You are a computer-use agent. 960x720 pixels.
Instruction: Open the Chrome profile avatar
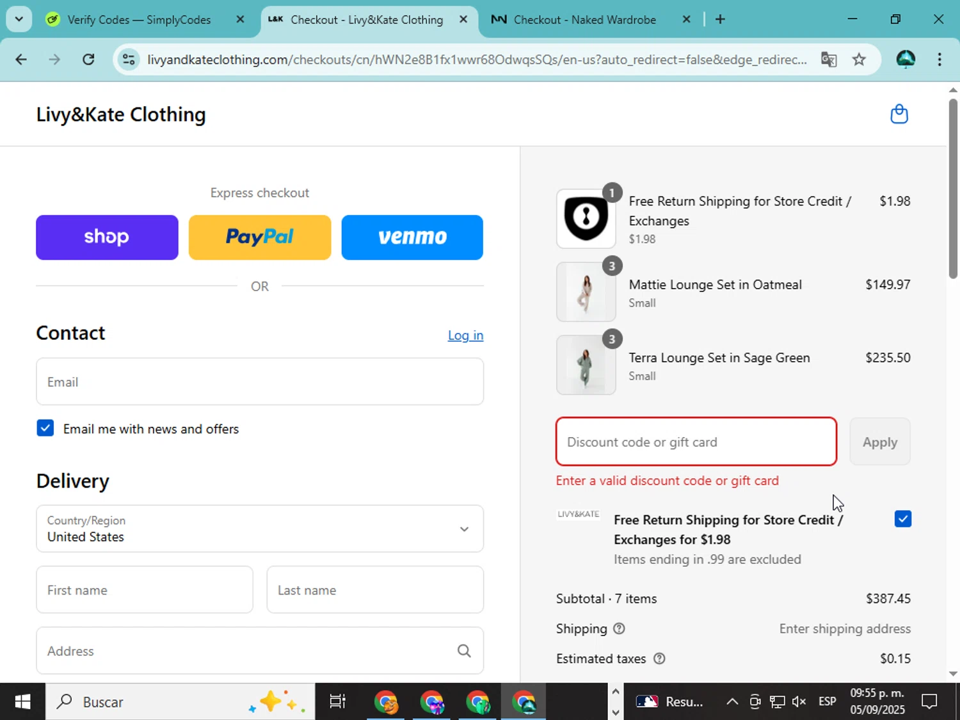906,60
